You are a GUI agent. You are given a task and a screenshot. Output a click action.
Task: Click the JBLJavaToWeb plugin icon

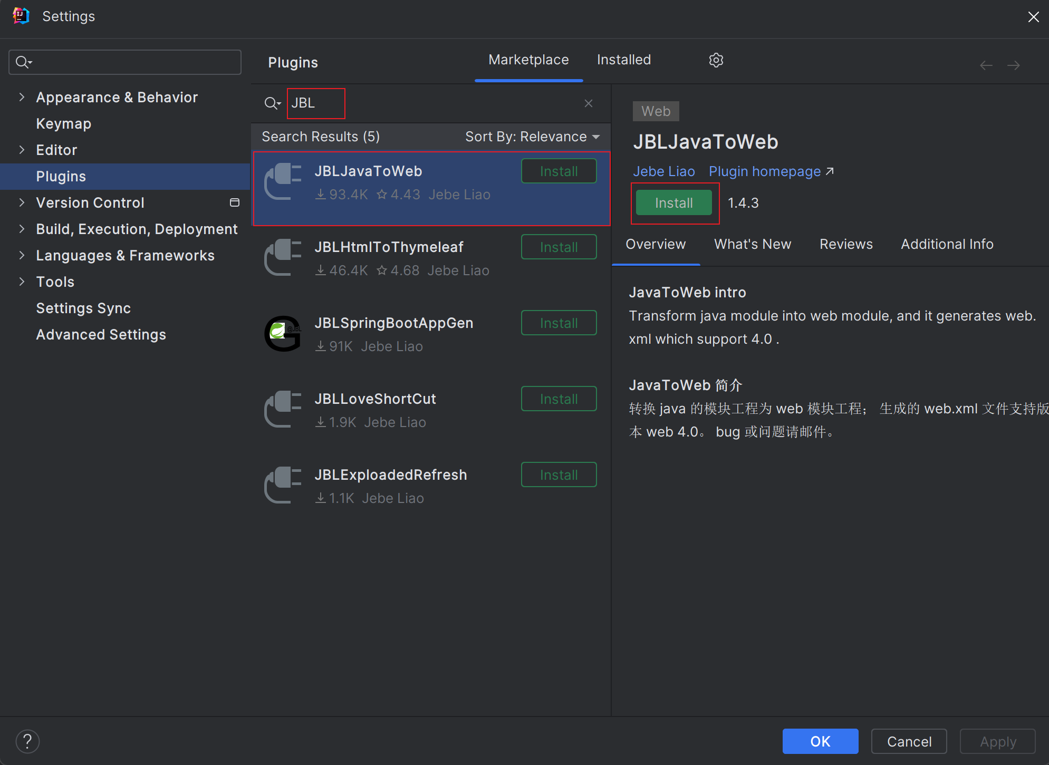pos(283,182)
